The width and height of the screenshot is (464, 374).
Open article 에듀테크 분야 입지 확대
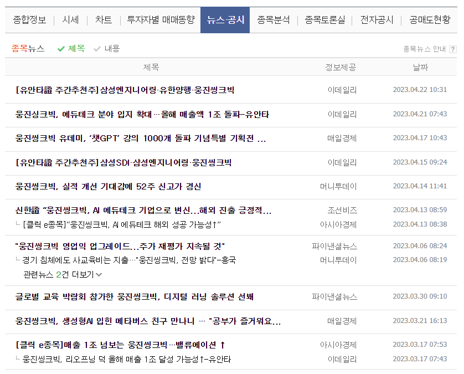coord(142,114)
